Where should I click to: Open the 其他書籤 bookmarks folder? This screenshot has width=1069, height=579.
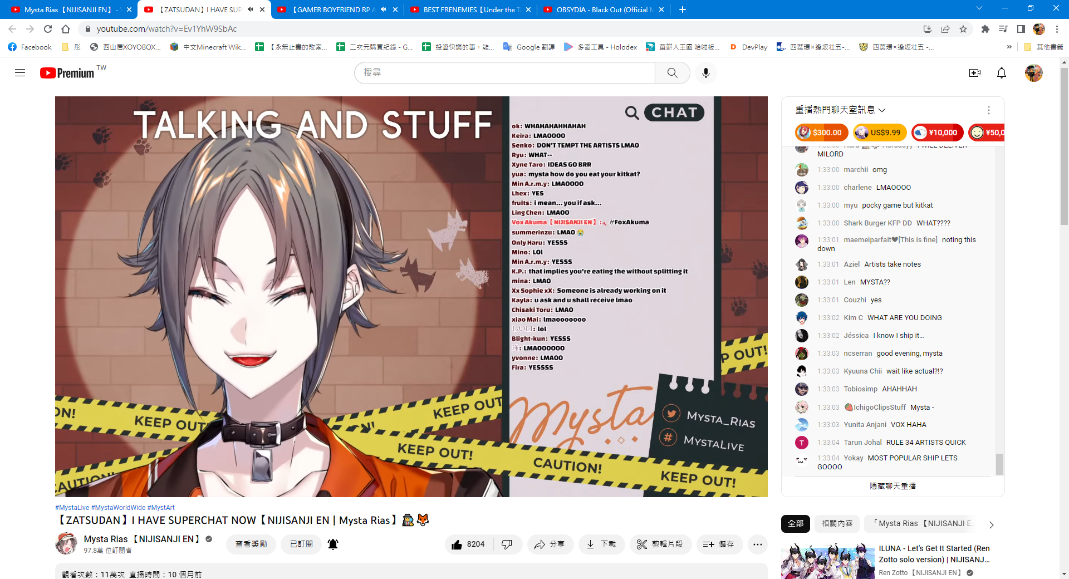(x=1043, y=47)
